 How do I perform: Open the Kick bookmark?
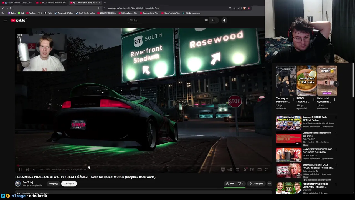pyautogui.click(x=21, y=13)
